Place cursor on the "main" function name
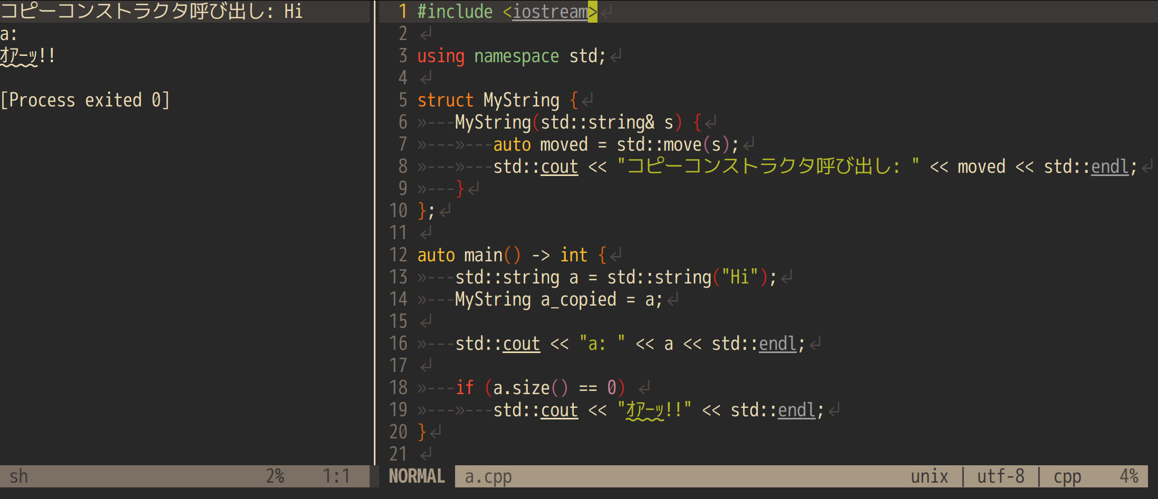 click(484, 255)
